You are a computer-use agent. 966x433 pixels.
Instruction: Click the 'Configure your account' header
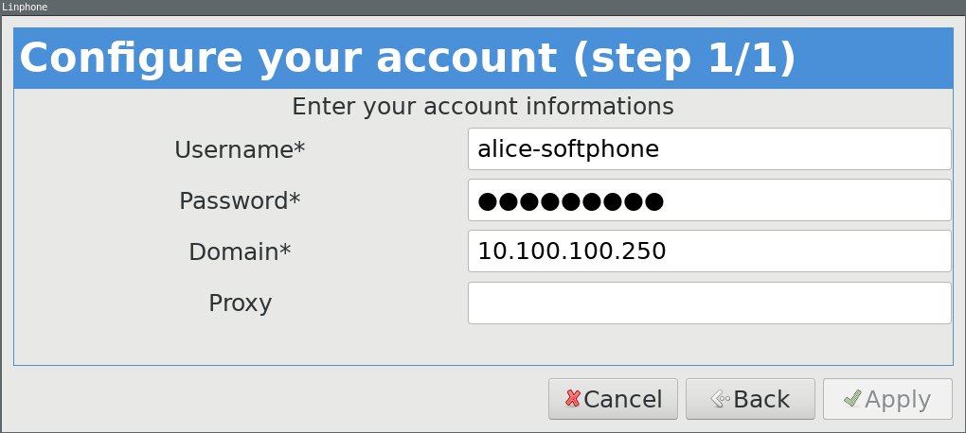click(x=407, y=58)
